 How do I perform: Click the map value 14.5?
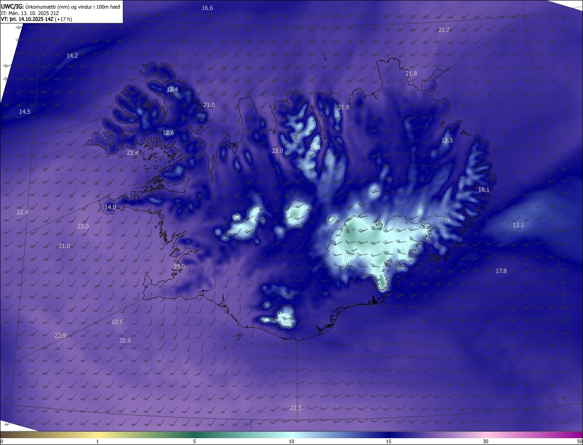25,112
